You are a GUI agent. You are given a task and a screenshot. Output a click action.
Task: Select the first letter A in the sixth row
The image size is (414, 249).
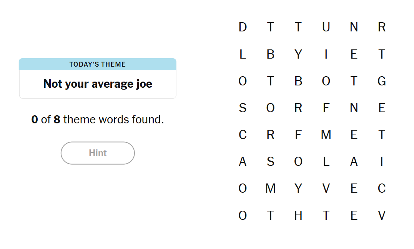(x=243, y=162)
